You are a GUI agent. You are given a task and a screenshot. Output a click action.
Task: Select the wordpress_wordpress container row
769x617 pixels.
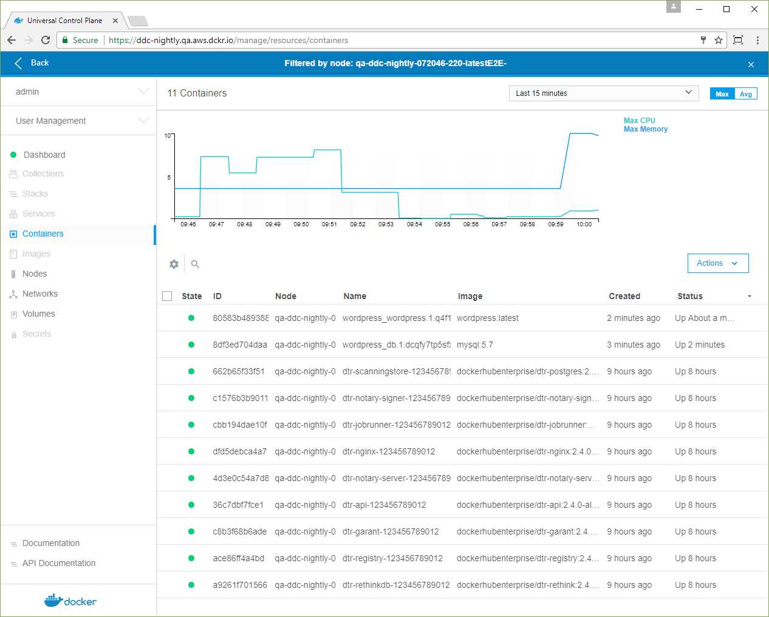pyautogui.click(x=396, y=318)
